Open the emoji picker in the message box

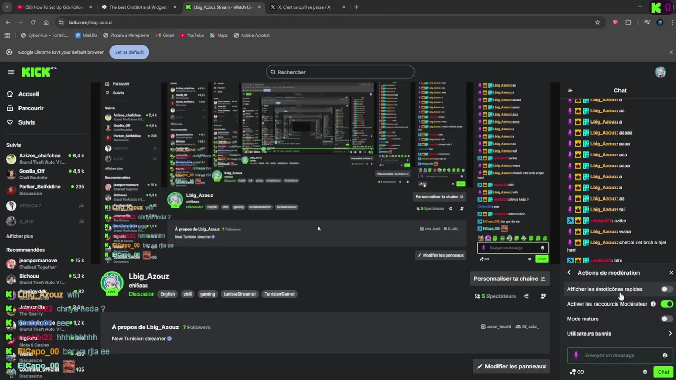point(665,355)
